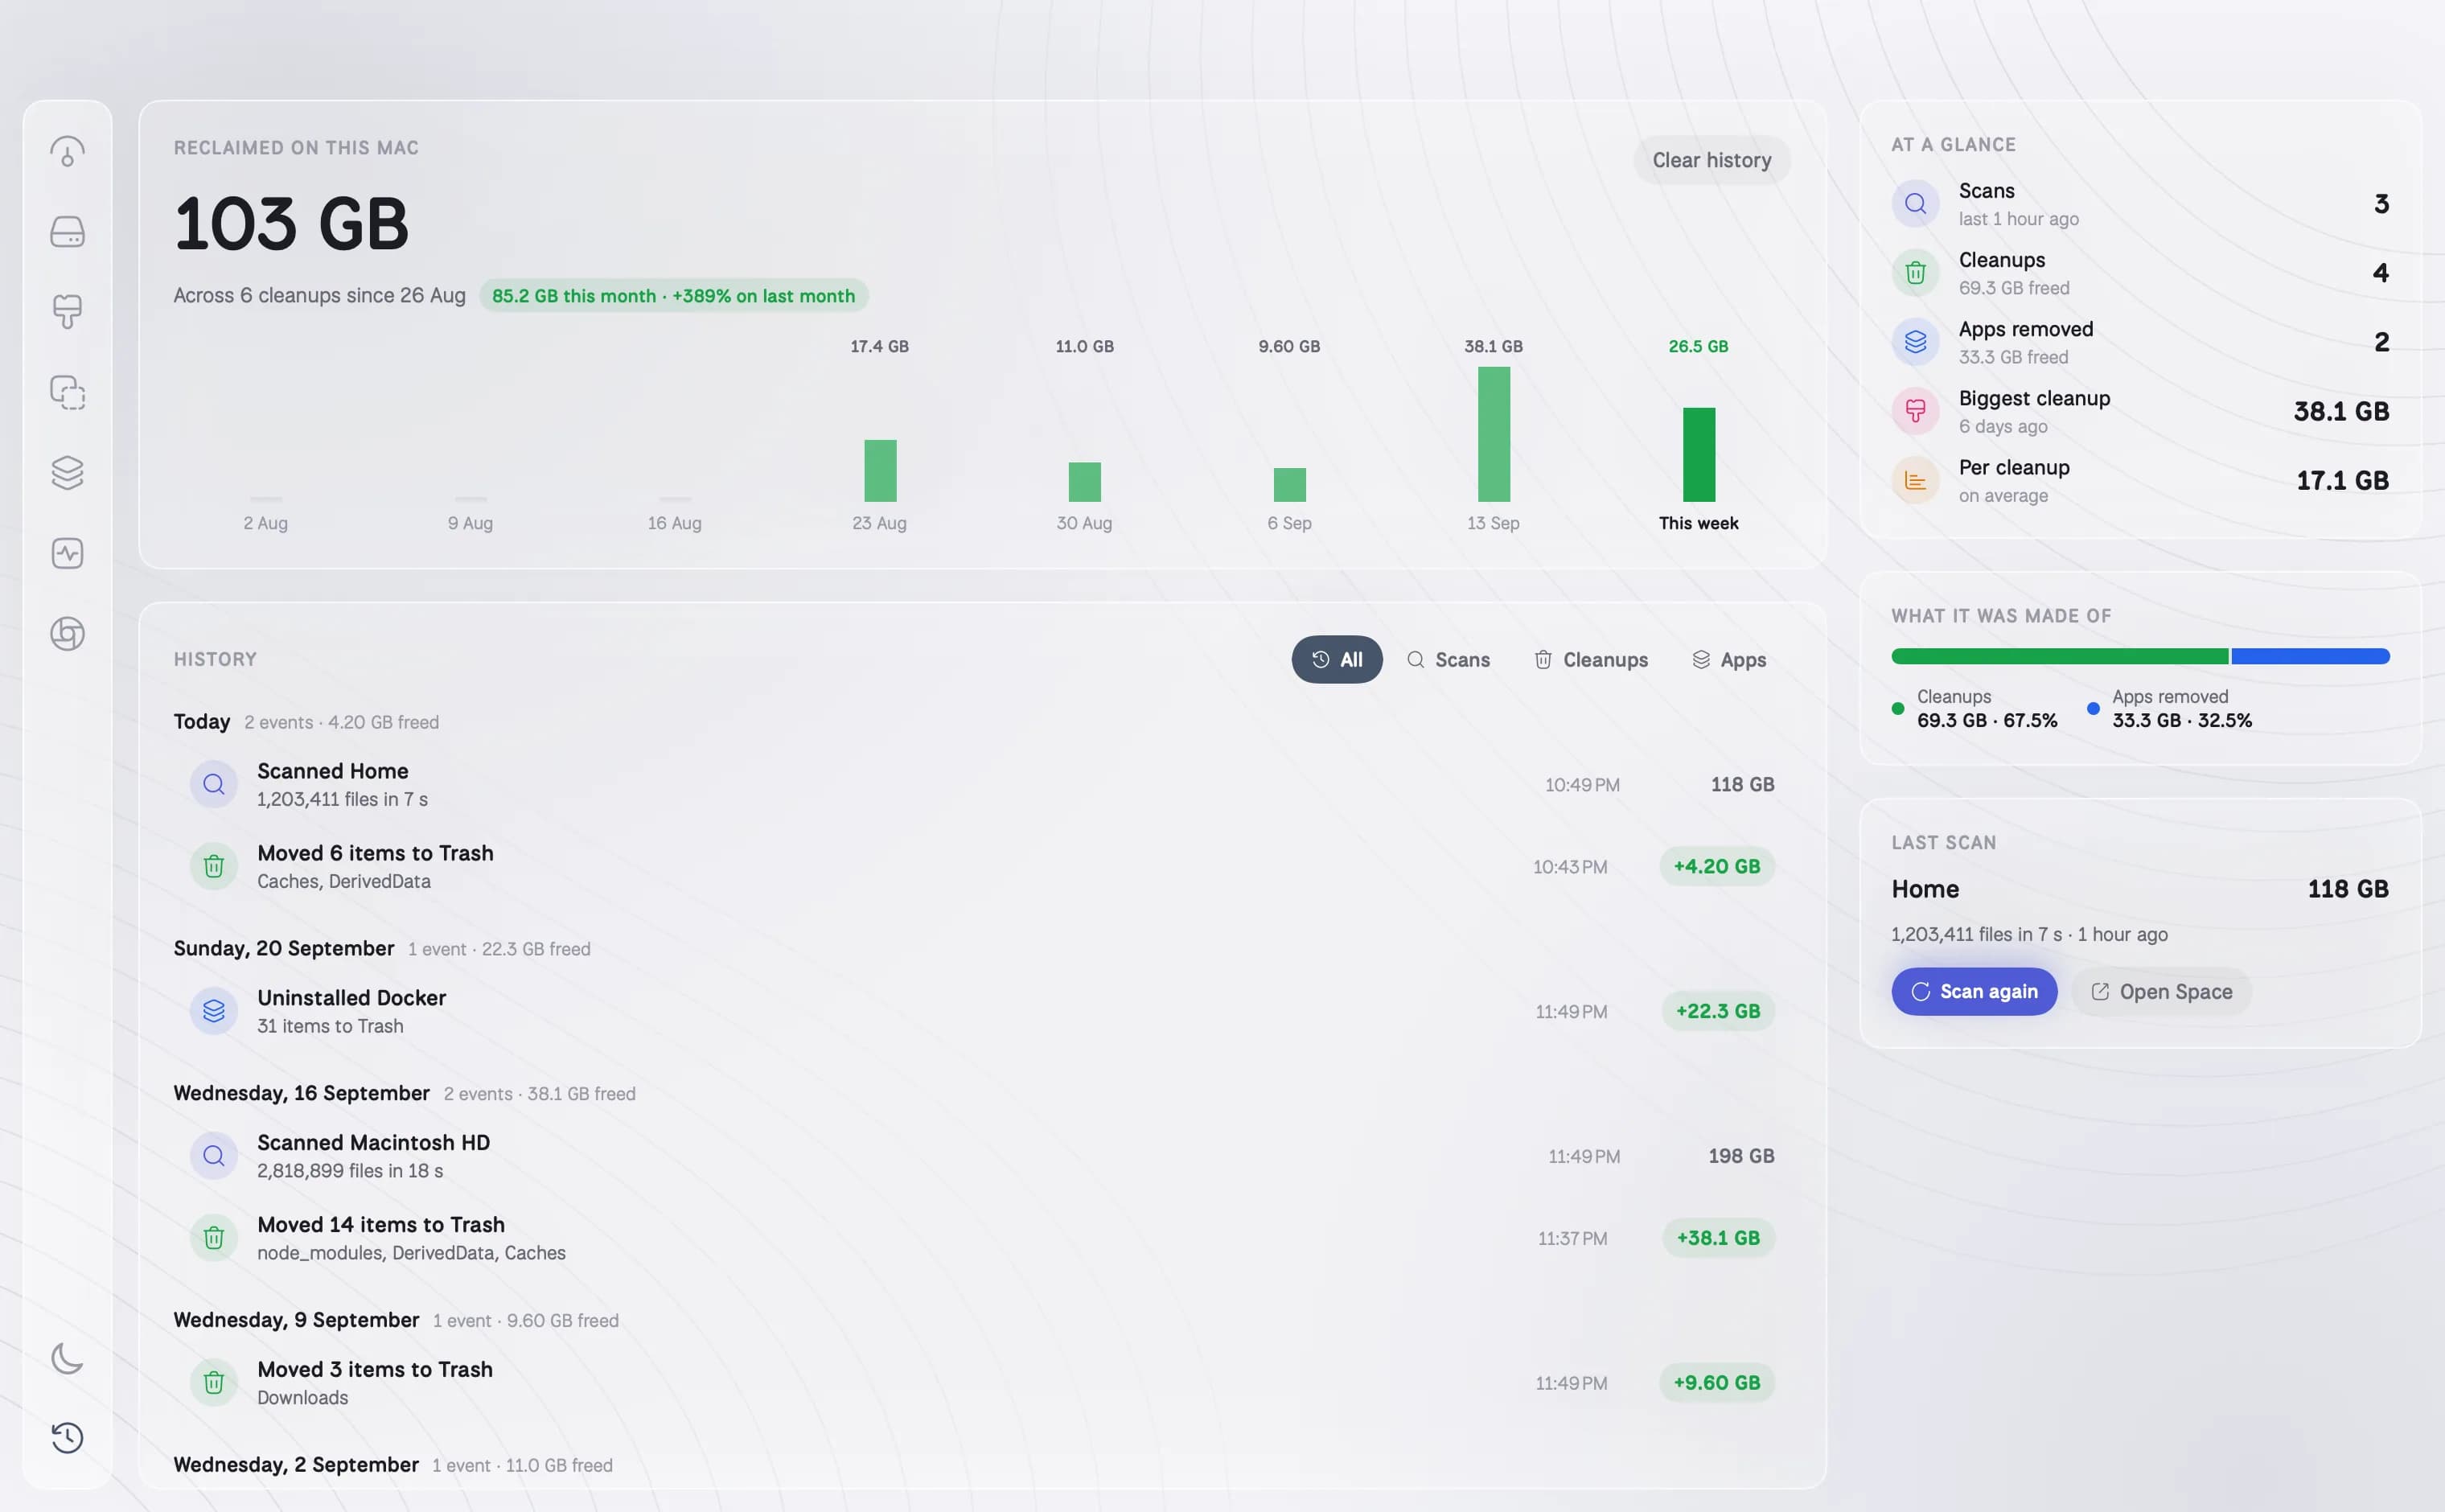Image resolution: width=2445 pixels, height=1512 pixels.
Task: Select the cleaning brush icon in sidebar
Action: [x=67, y=312]
